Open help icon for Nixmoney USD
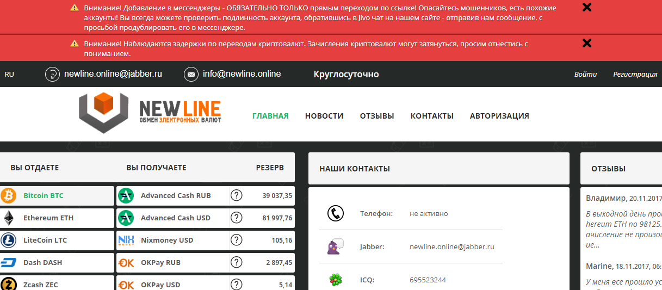This screenshot has width=662, height=290. (236, 240)
